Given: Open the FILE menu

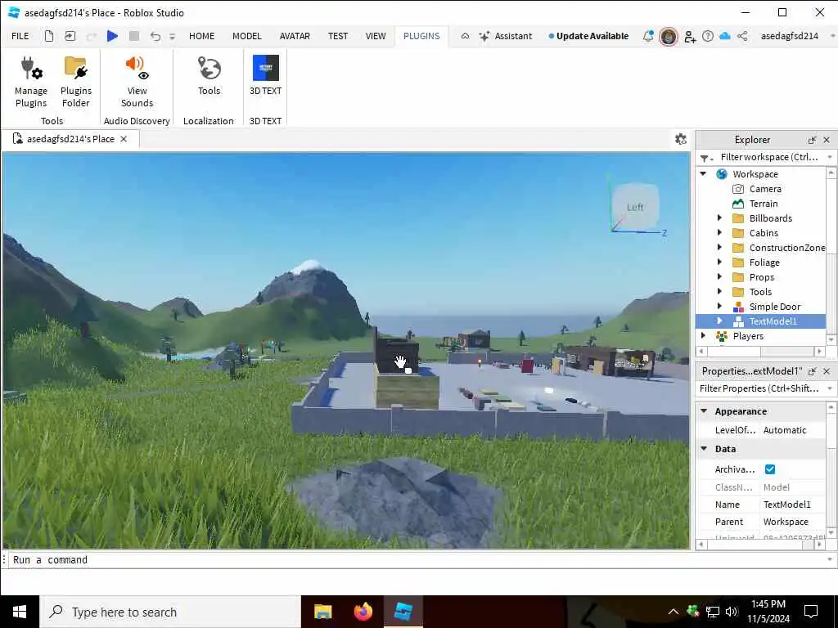Looking at the screenshot, I should 20,36.
